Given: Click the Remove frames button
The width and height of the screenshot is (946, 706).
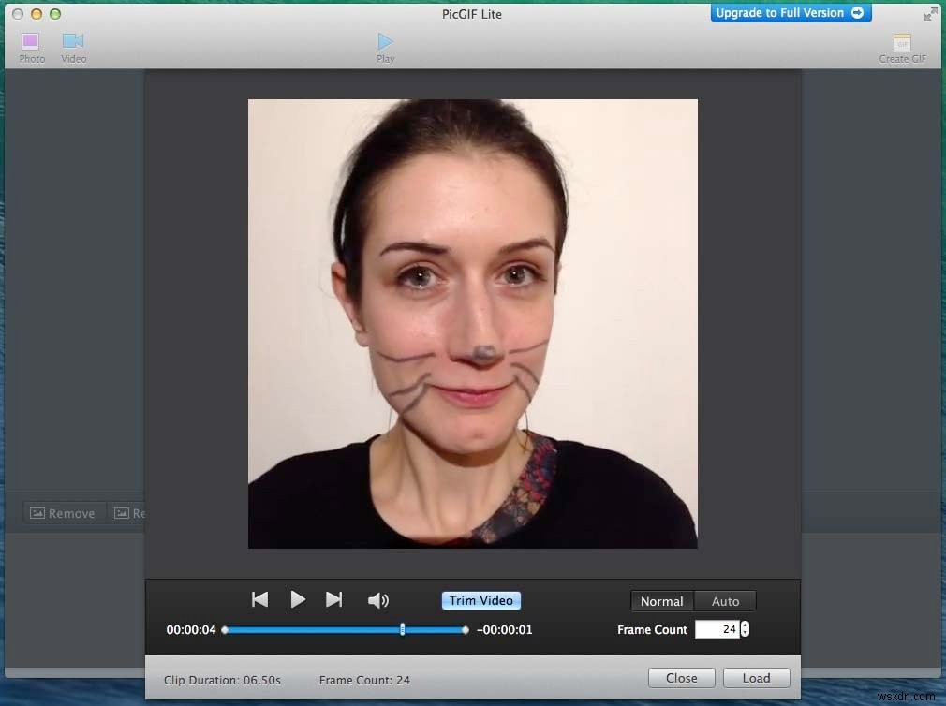Looking at the screenshot, I should pos(63,512).
